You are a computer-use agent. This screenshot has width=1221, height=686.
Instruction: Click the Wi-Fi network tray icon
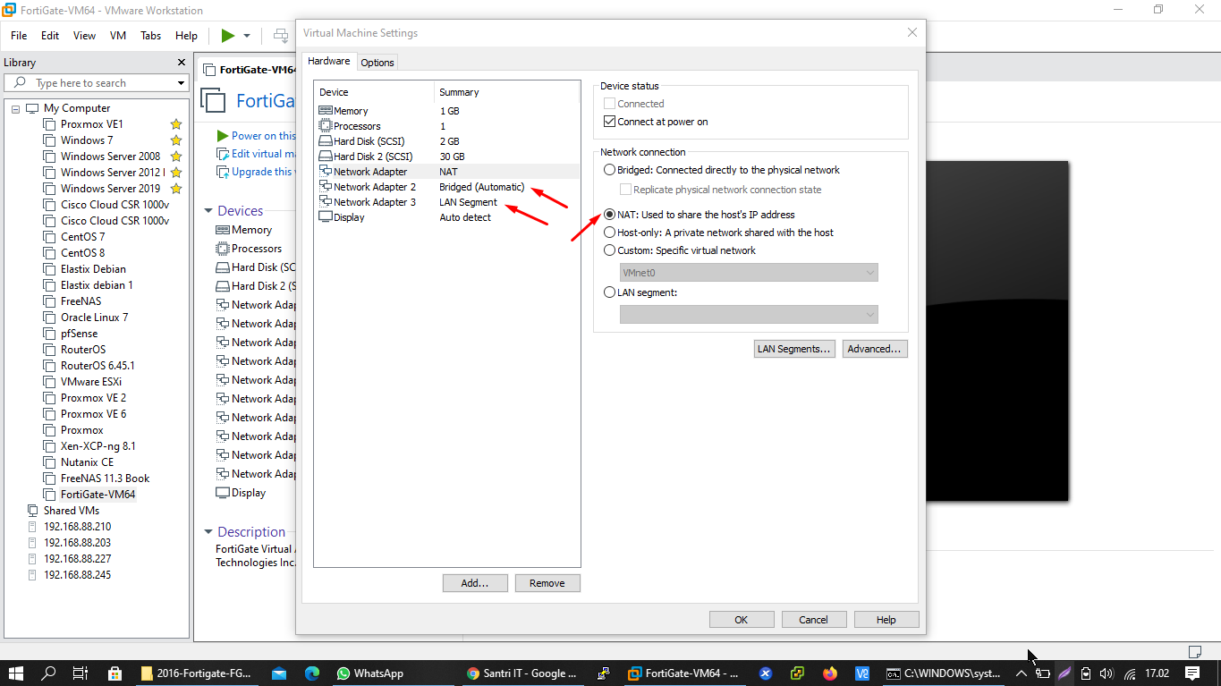click(x=1130, y=673)
